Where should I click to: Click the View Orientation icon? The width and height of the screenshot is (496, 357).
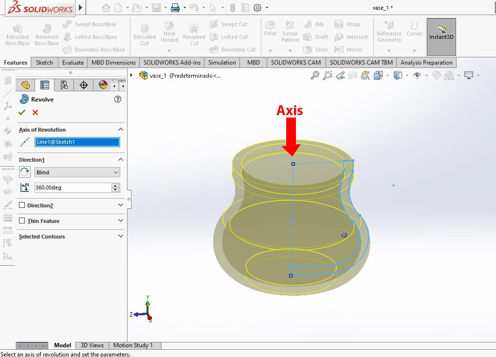pos(378,75)
